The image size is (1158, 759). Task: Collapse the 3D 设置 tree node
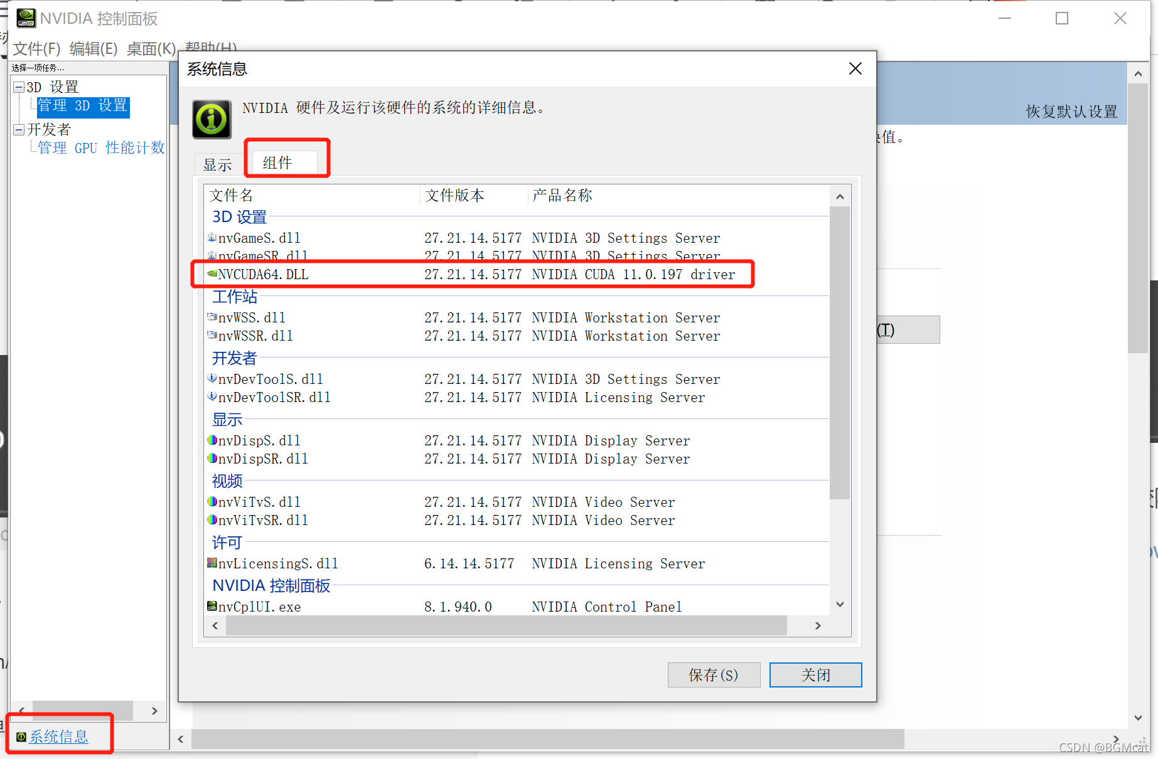pyautogui.click(x=19, y=87)
